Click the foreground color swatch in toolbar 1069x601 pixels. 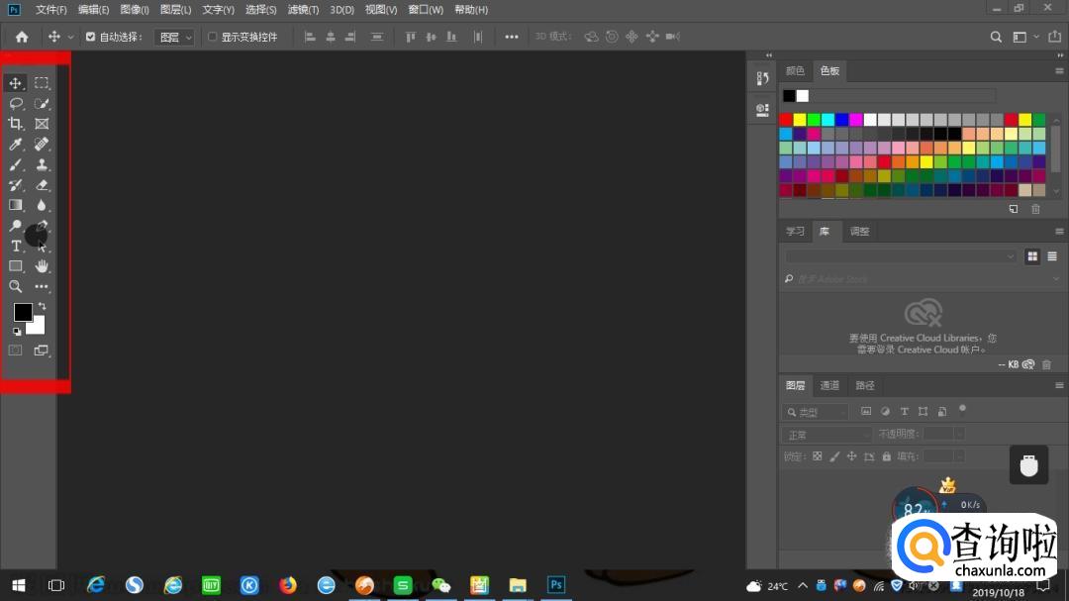tap(23, 312)
